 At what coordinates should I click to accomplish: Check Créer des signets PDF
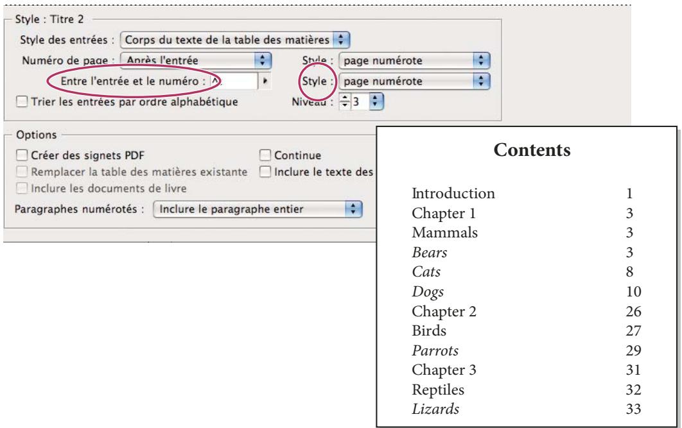coord(22,155)
